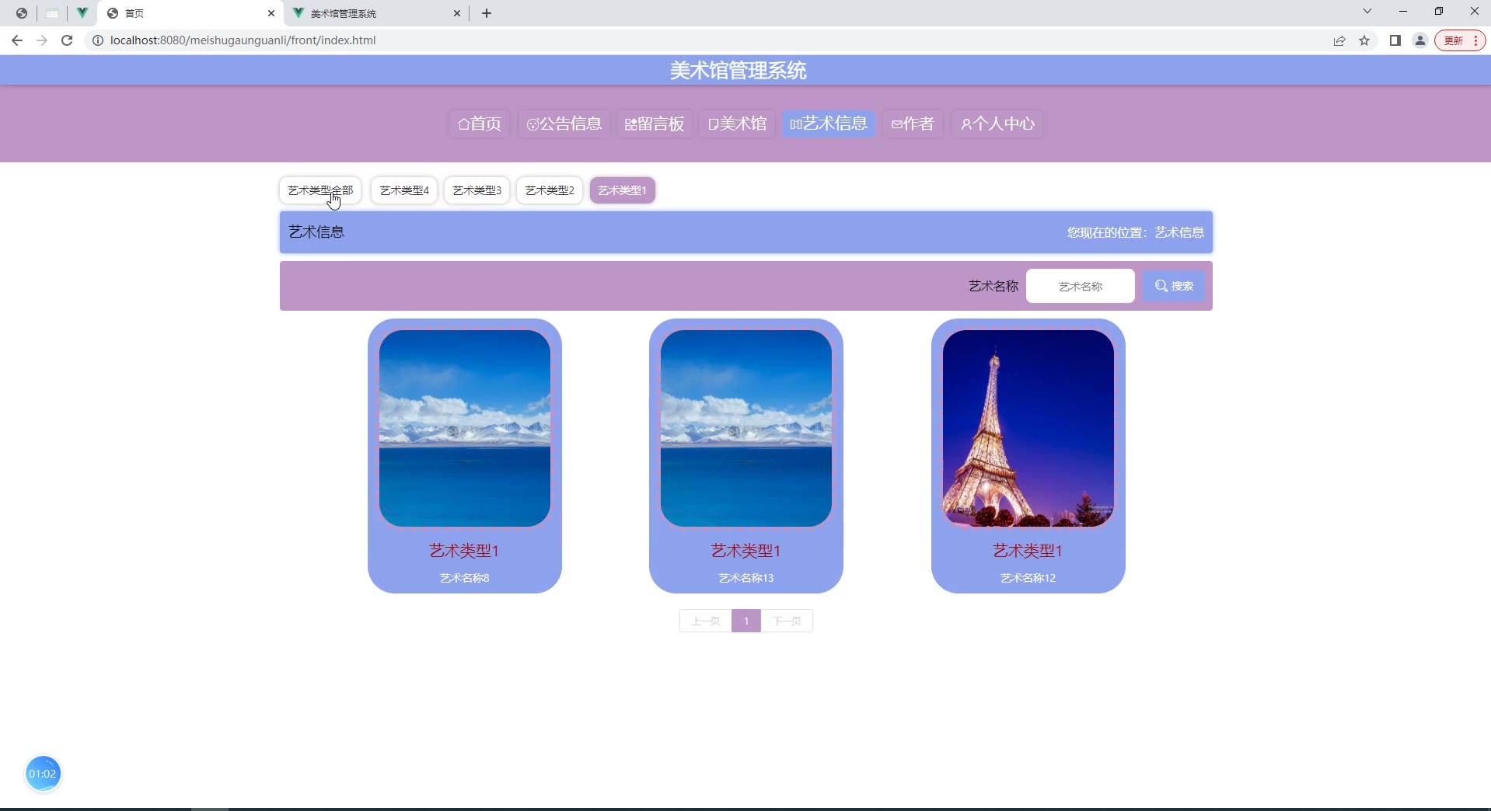Open the 留言板 navigation item
The image size is (1491, 811).
pos(655,124)
